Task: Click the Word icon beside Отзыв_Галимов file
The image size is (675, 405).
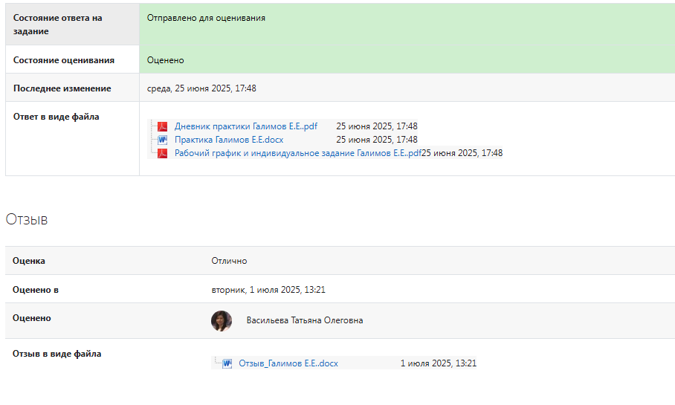Action: click(227, 363)
